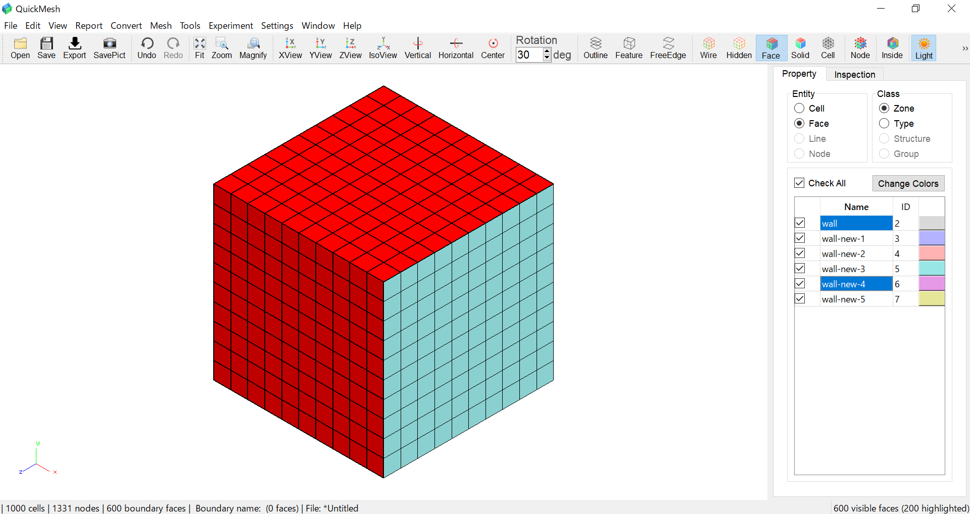Switch to Wire rendering
Screen dimensions: 970x514
[708, 48]
